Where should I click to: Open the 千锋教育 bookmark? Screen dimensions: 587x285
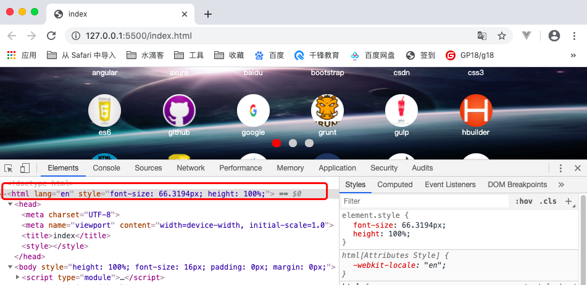tap(317, 55)
